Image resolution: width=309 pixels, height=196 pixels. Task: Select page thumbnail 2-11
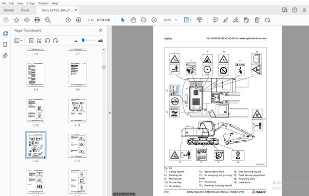pos(77,109)
